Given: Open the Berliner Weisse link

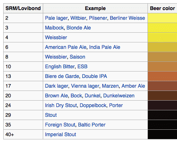Looking at the screenshot, I should click(x=127, y=18).
